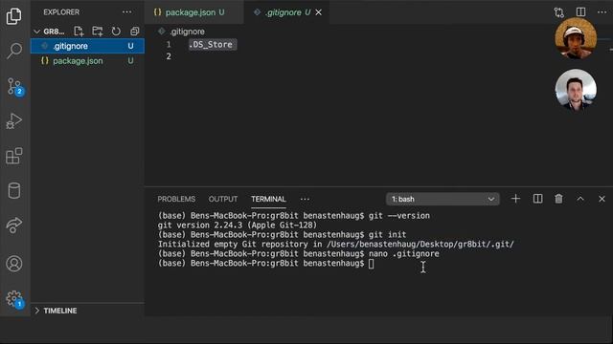Image resolution: width=613 pixels, height=344 pixels.
Task: Open Explorer more actions menu
Action: (x=126, y=12)
